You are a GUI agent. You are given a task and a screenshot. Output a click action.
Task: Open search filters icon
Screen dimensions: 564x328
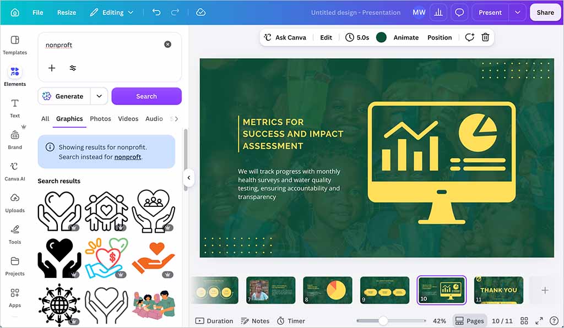pyautogui.click(x=73, y=68)
